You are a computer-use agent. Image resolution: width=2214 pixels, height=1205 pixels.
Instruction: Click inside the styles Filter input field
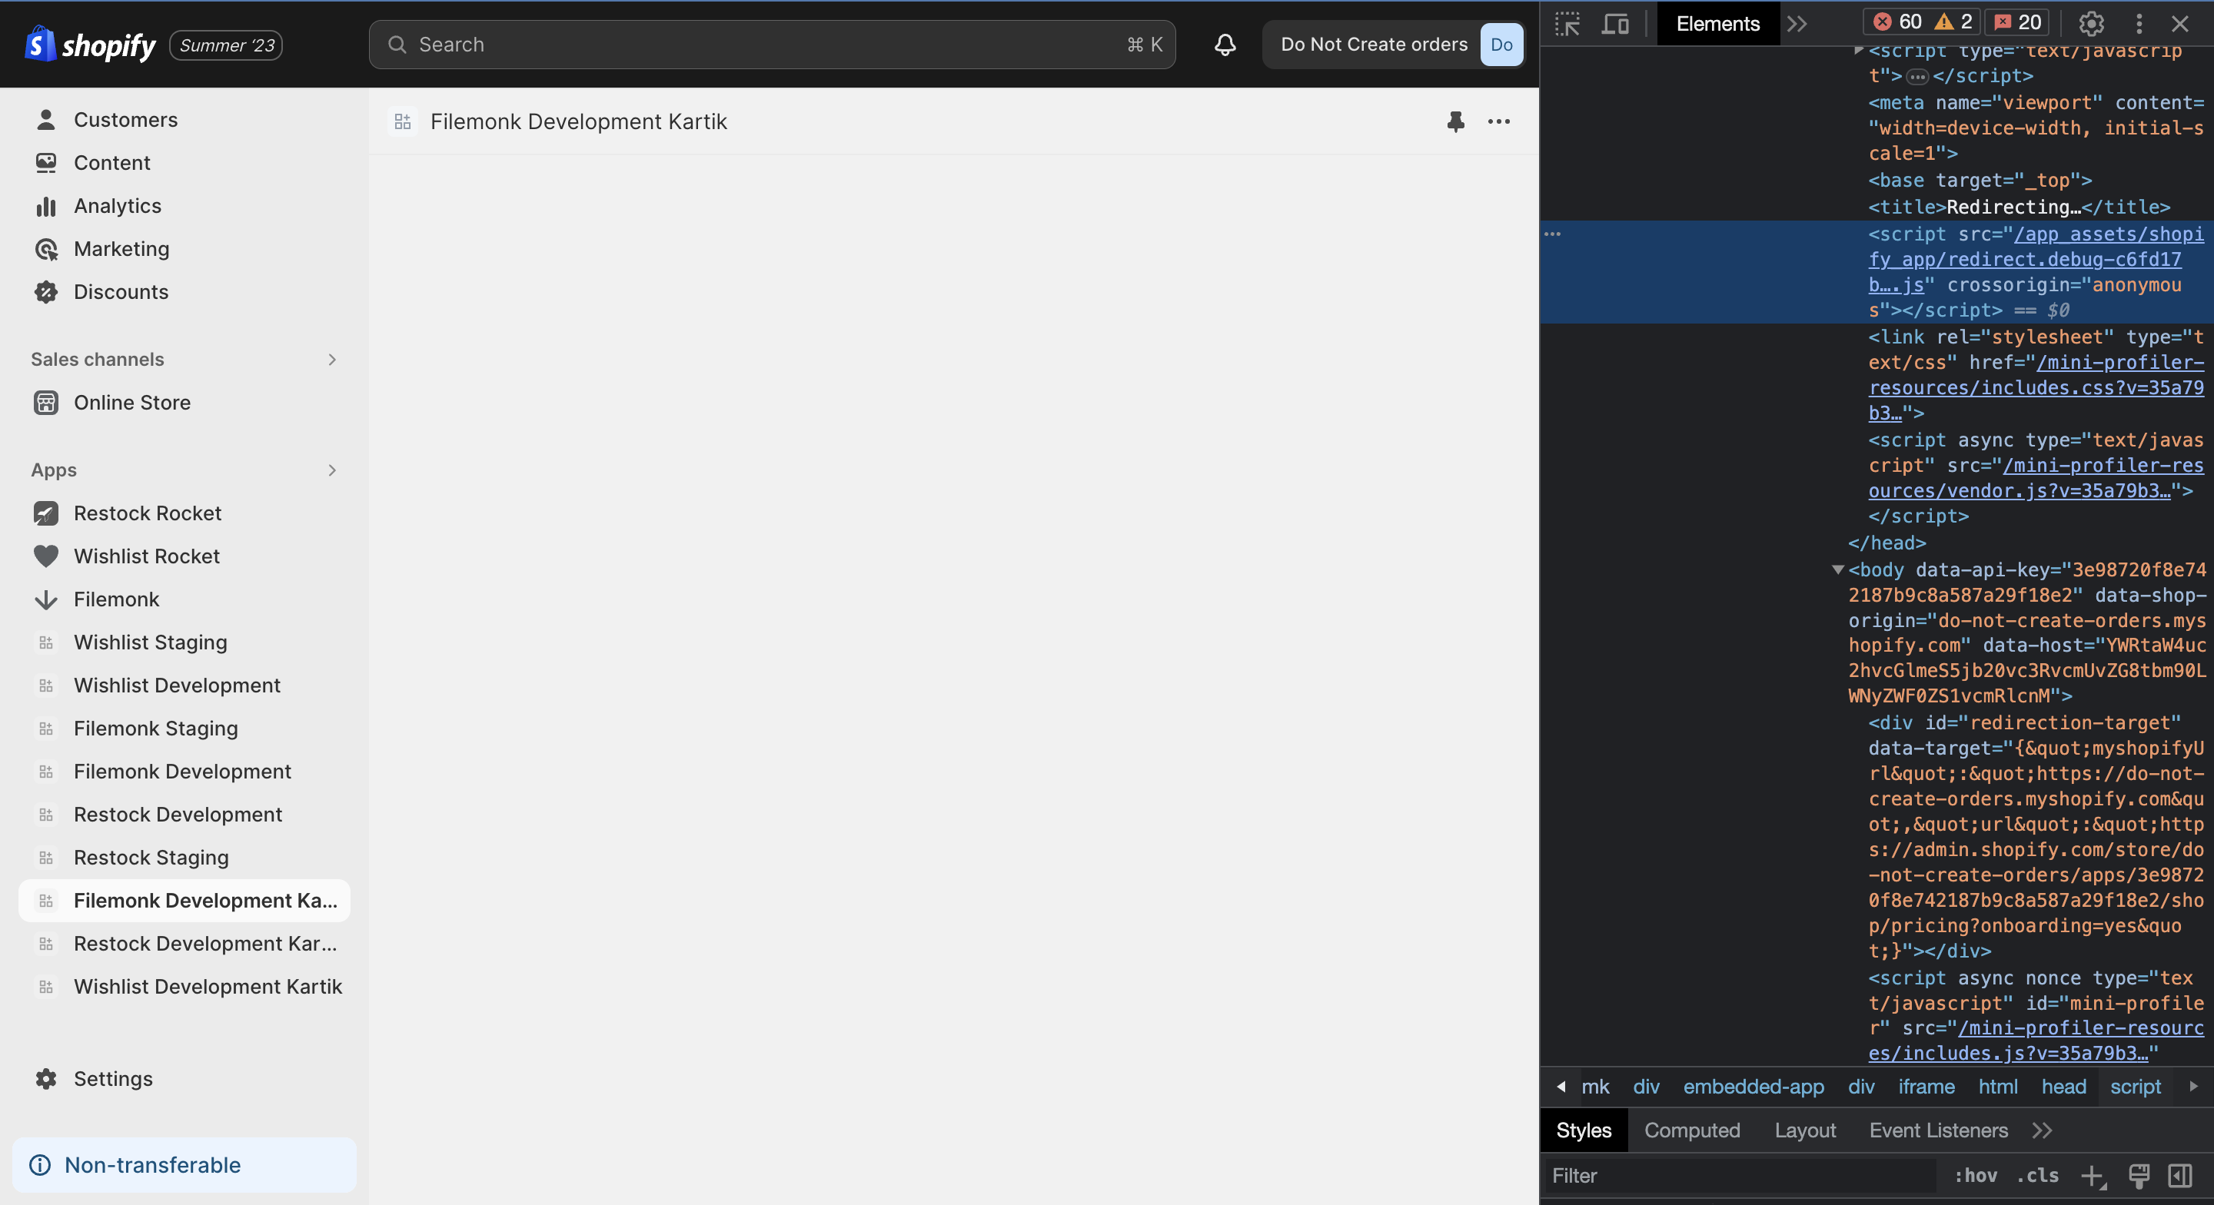pyautogui.click(x=1719, y=1176)
